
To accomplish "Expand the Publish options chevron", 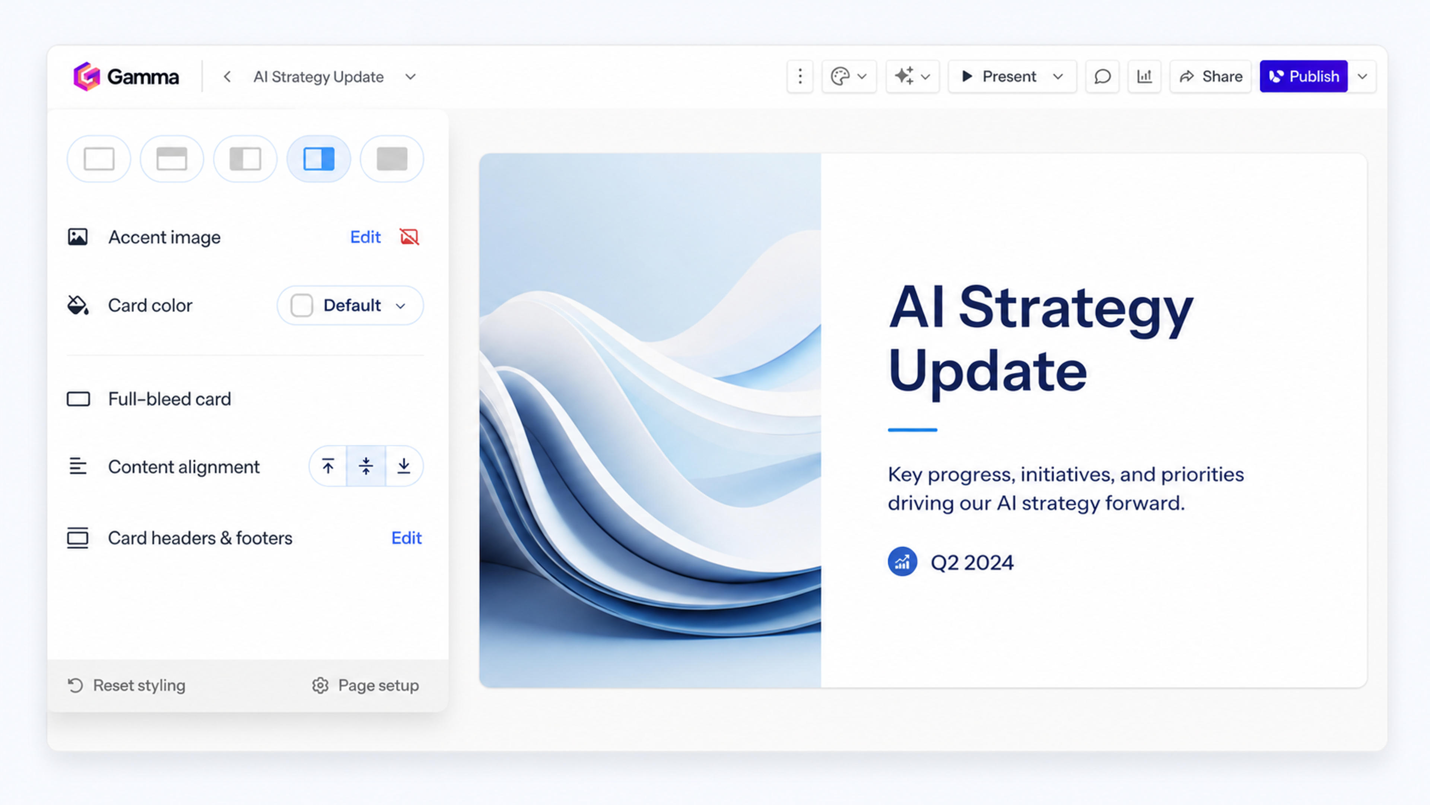I will 1362,76.
